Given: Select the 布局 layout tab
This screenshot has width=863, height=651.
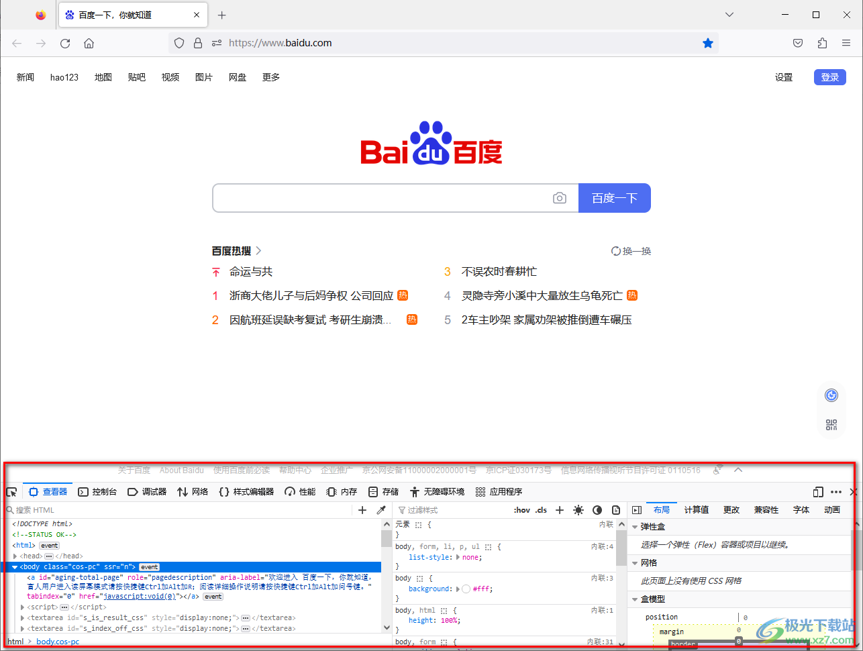Looking at the screenshot, I should (x=662, y=510).
